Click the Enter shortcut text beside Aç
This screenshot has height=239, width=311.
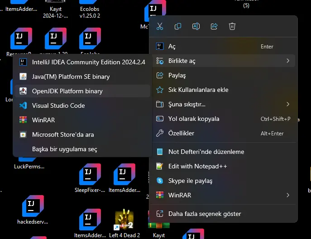(267, 47)
